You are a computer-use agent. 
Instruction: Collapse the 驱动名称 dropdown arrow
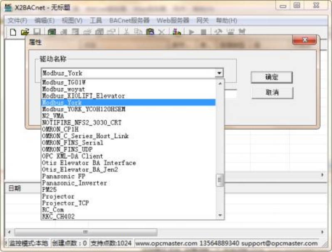click(219, 73)
